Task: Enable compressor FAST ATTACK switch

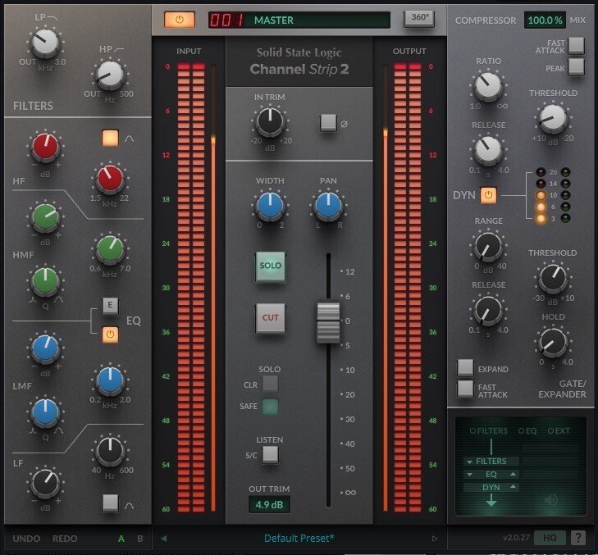Action: point(576,46)
